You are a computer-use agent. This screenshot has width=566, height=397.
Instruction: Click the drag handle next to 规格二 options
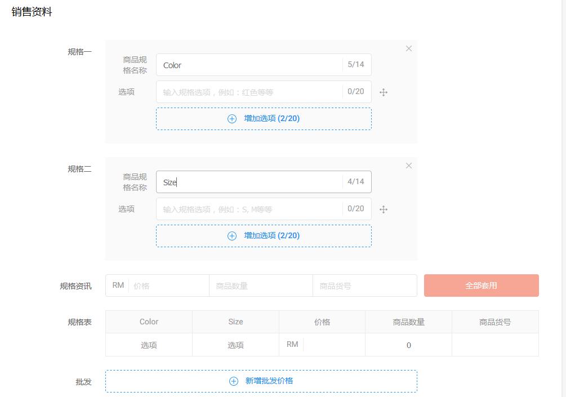coord(384,209)
